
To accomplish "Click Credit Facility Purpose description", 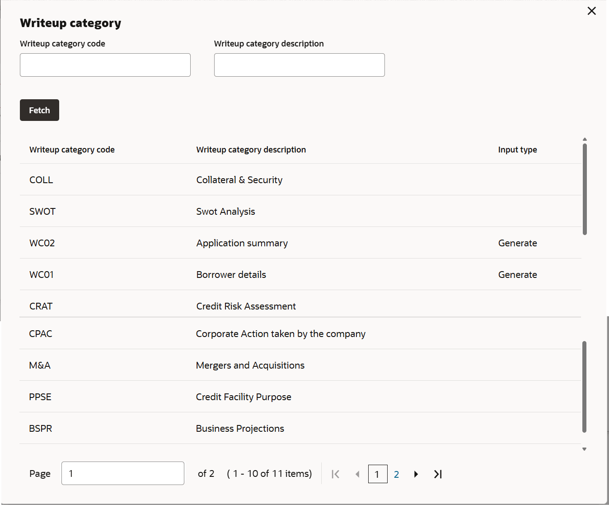I will click(x=244, y=397).
